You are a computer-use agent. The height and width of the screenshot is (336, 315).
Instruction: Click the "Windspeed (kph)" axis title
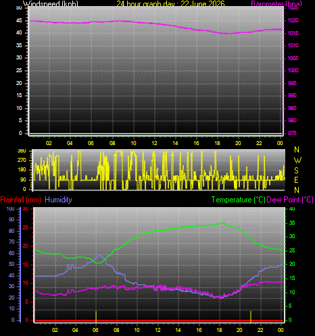(51, 3)
